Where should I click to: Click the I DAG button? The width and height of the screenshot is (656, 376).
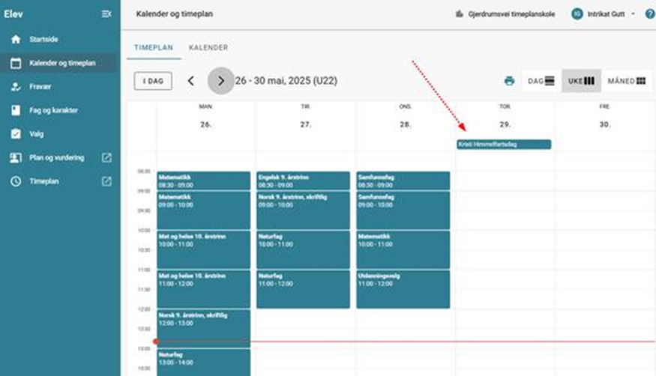(153, 81)
